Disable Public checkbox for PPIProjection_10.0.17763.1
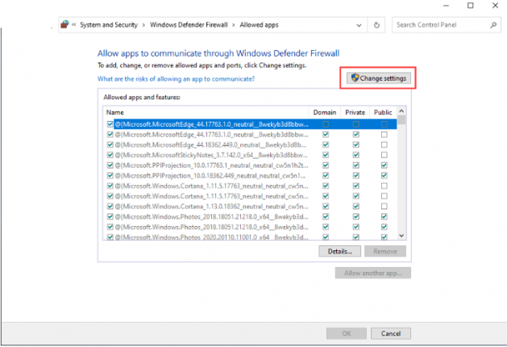The height and width of the screenshot is (347, 507). 384,165
